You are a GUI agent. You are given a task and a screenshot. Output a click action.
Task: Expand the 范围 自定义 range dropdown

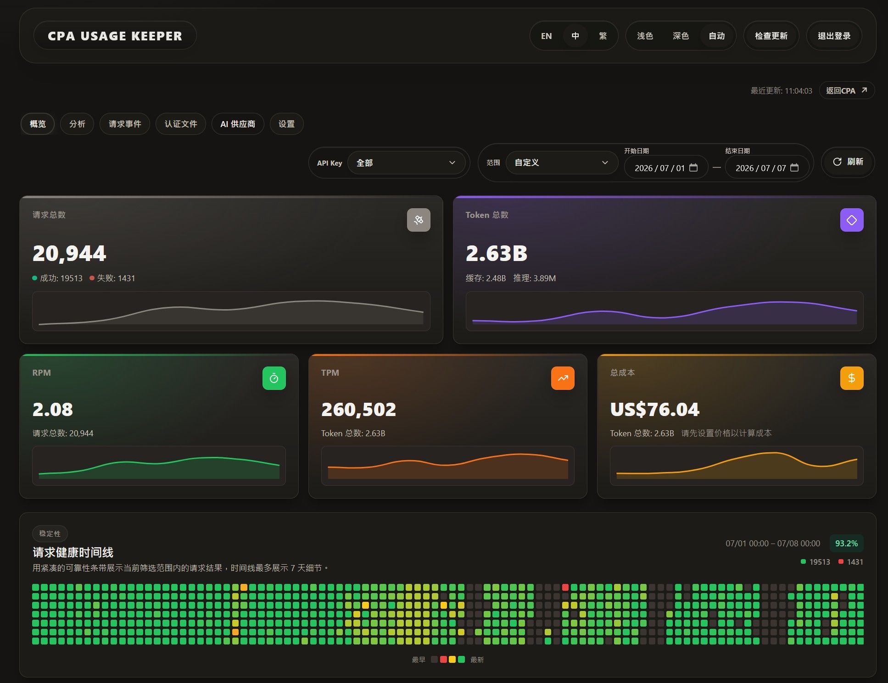pos(562,163)
